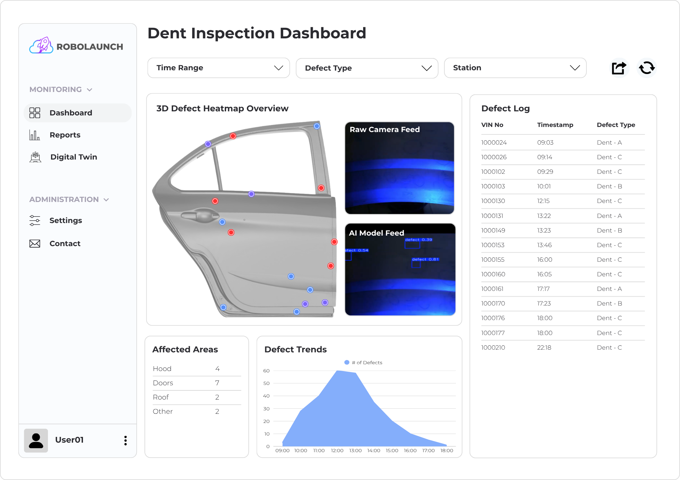Open the Defect Type filter dropdown
Image resolution: width=680 pixels, height=480 pixels.
point(367,68)
